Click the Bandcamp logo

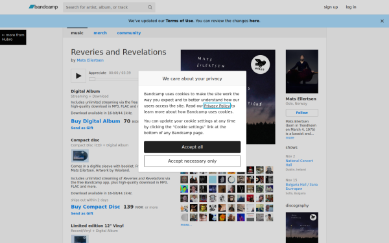pos(43,7)
